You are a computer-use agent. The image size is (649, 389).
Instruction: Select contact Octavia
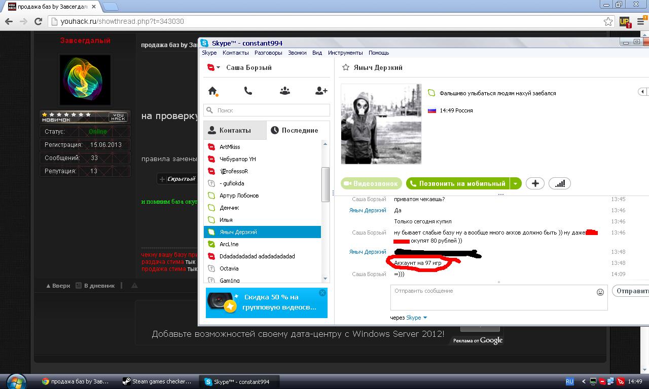[262, 268]
